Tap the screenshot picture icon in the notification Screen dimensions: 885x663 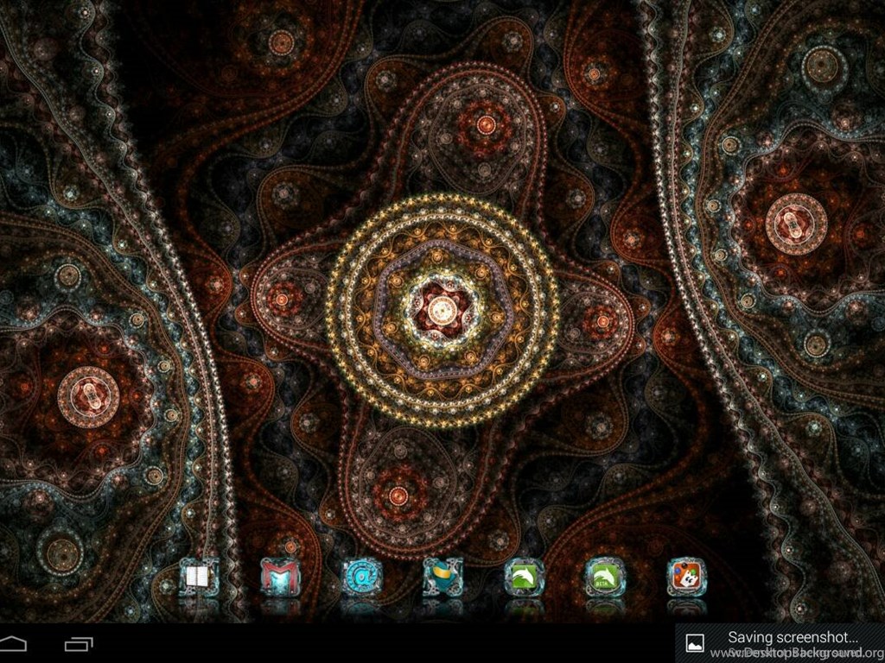coord(695,643)
